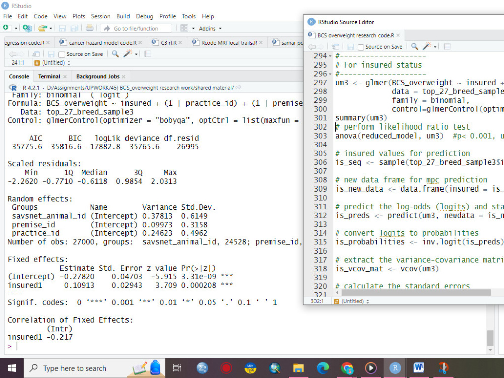Open the Tools menu
The image size is (504, 378).
click(x=188, y=16)
